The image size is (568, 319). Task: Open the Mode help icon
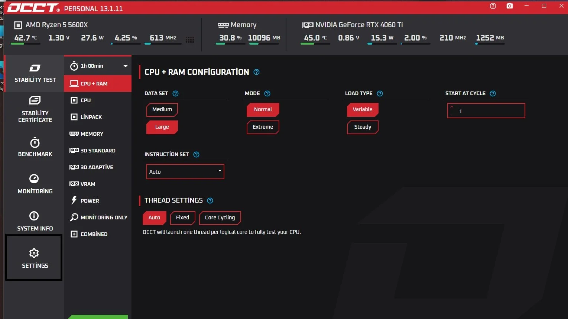pyautogui.click(x=267, y=94)
